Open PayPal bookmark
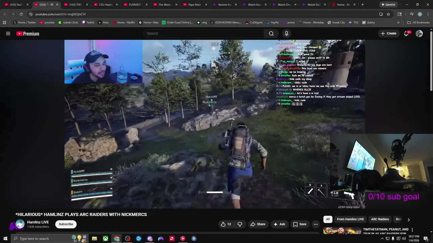Viewport: 433px width, 243px height. [x=273, y=23]
